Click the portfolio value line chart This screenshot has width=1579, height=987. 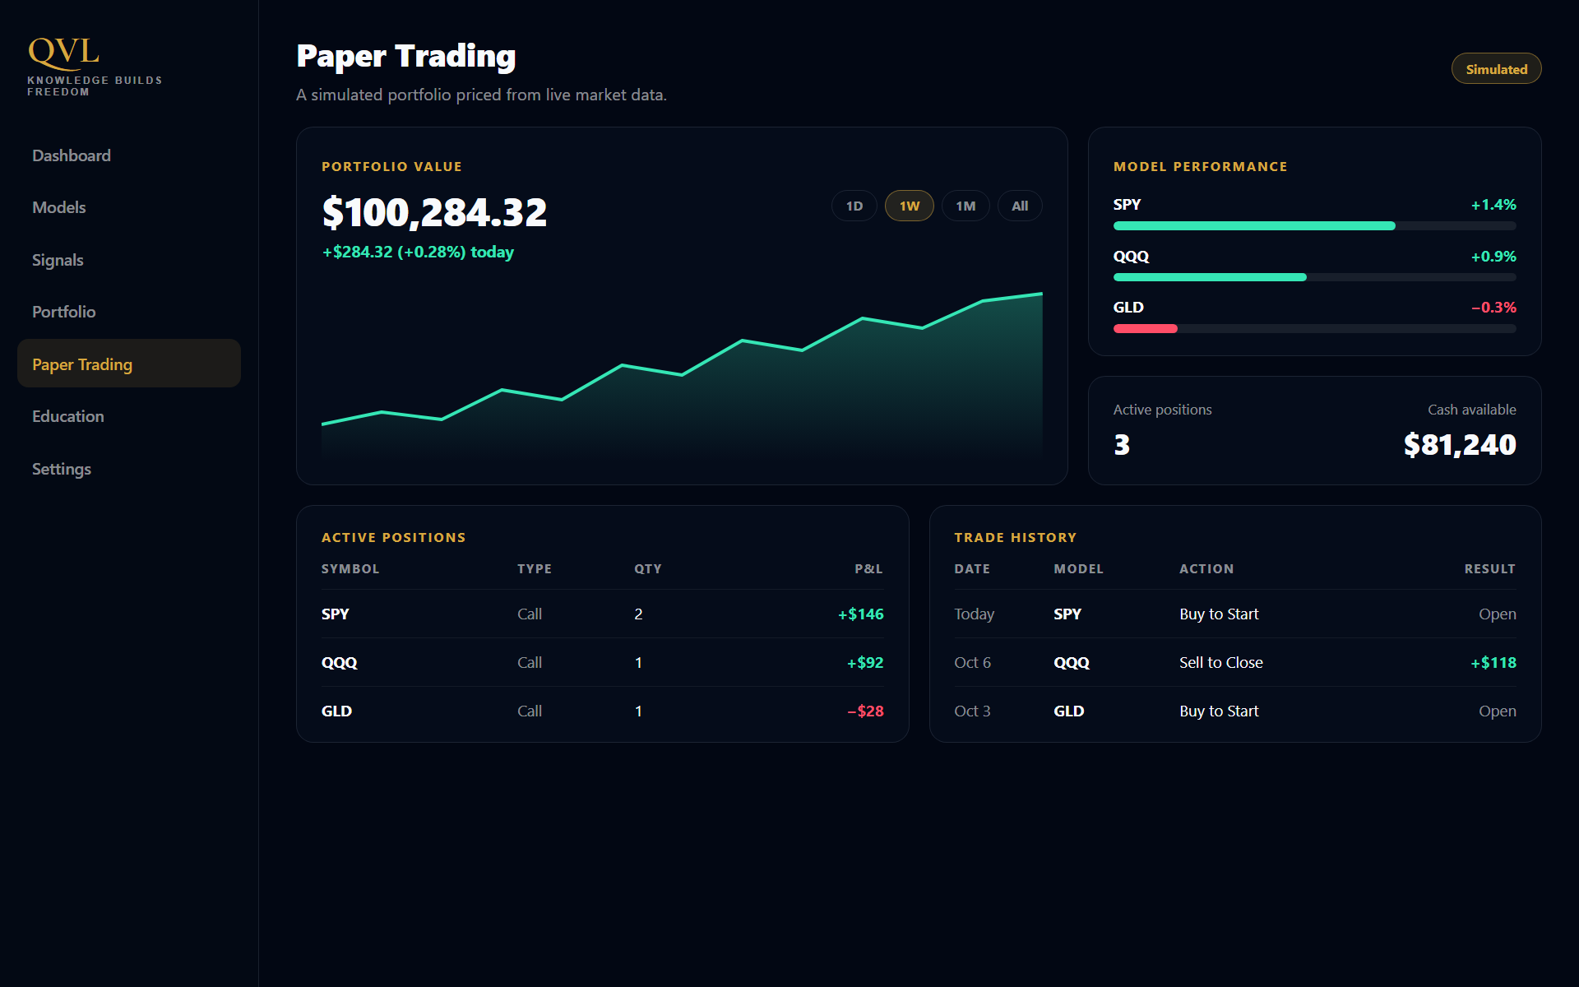pyautogui.click(x=682, y=374)
